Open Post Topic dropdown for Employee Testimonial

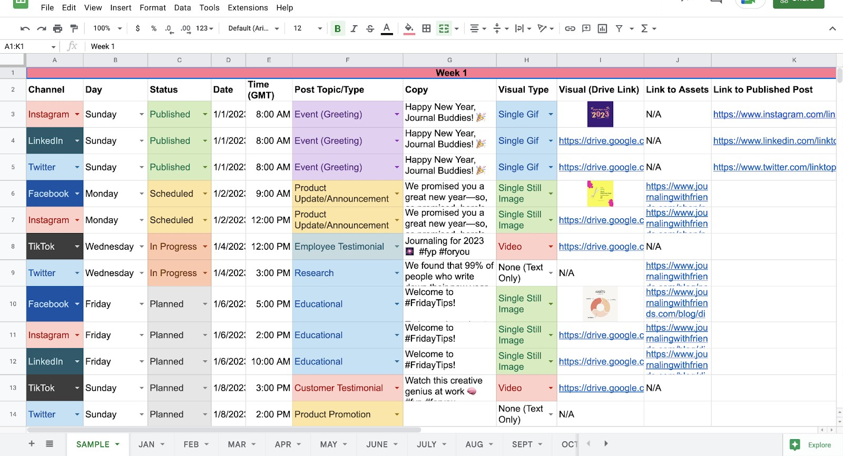pos(397,247)
